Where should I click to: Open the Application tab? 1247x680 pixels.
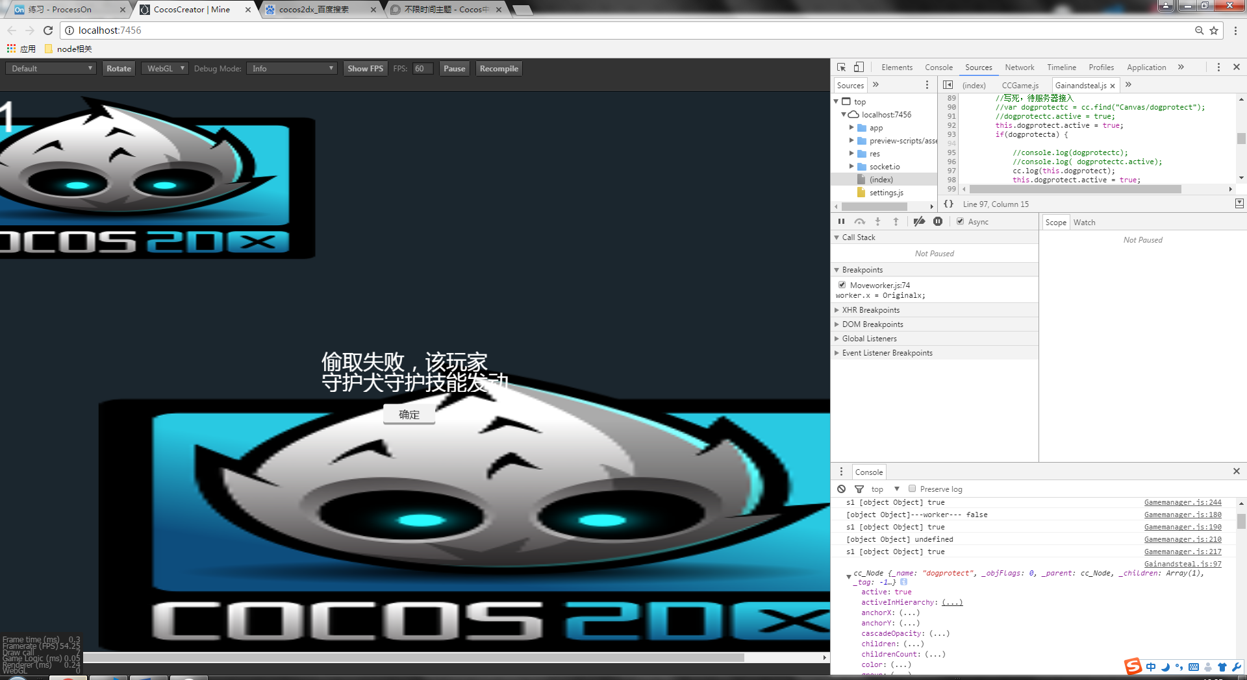(x=1146, y=67)
